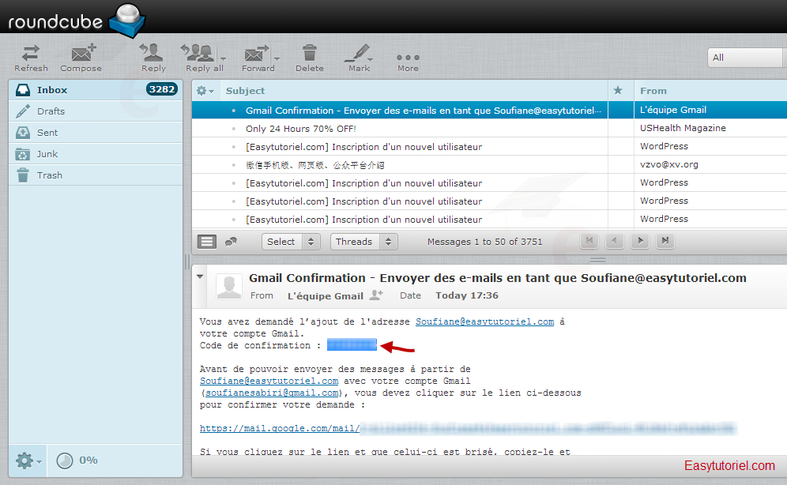This screenshot has width=787, height=485.
Task: Open folder actions gear menu
Action: point(28,461)
